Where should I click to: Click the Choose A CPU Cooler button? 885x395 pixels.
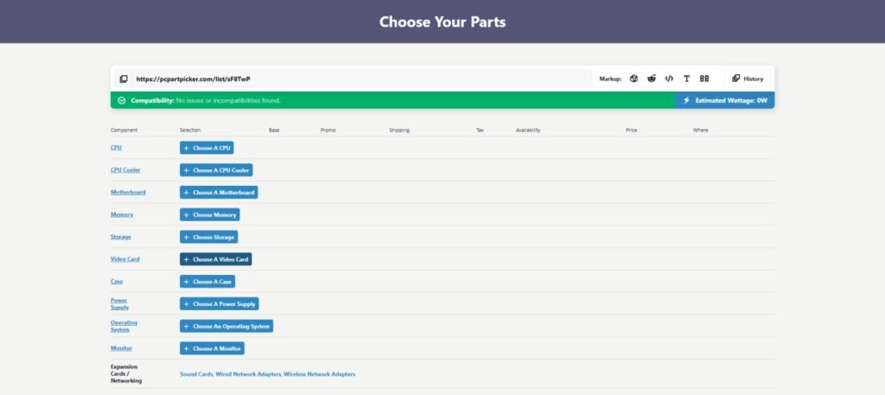click(x=216, y=170)
